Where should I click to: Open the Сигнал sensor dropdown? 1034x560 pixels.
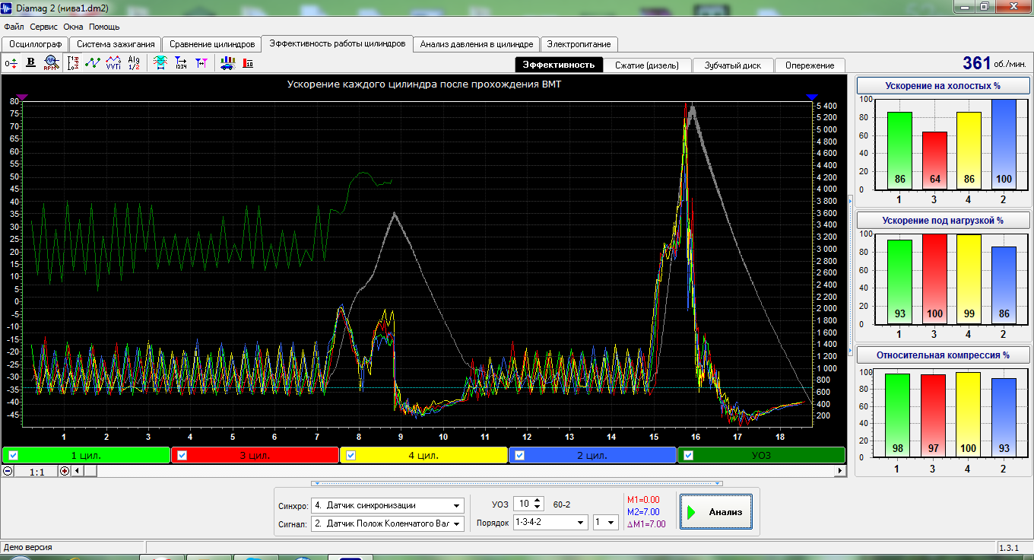[x=388, y=523]
